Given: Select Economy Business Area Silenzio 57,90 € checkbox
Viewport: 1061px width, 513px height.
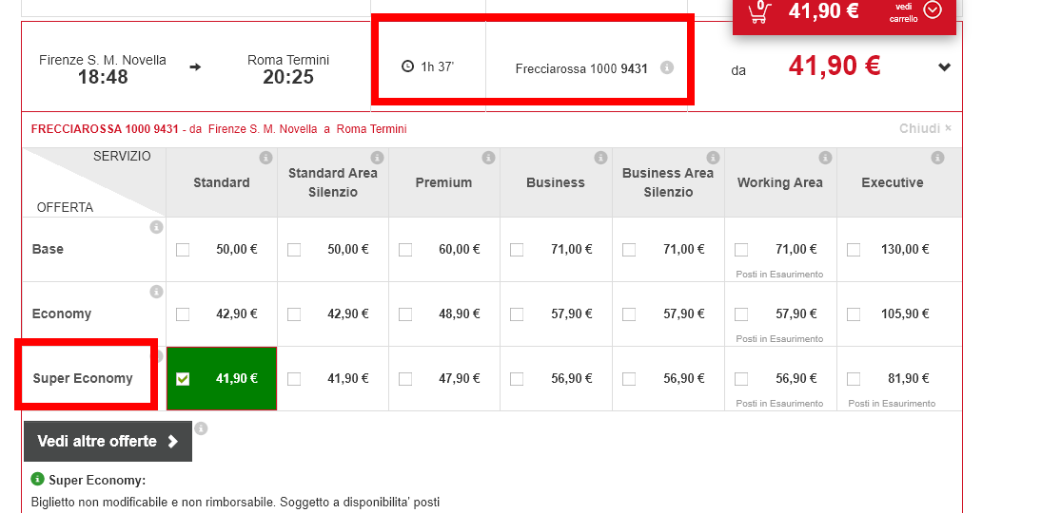Looking at the screenshot, I should 629,314.
